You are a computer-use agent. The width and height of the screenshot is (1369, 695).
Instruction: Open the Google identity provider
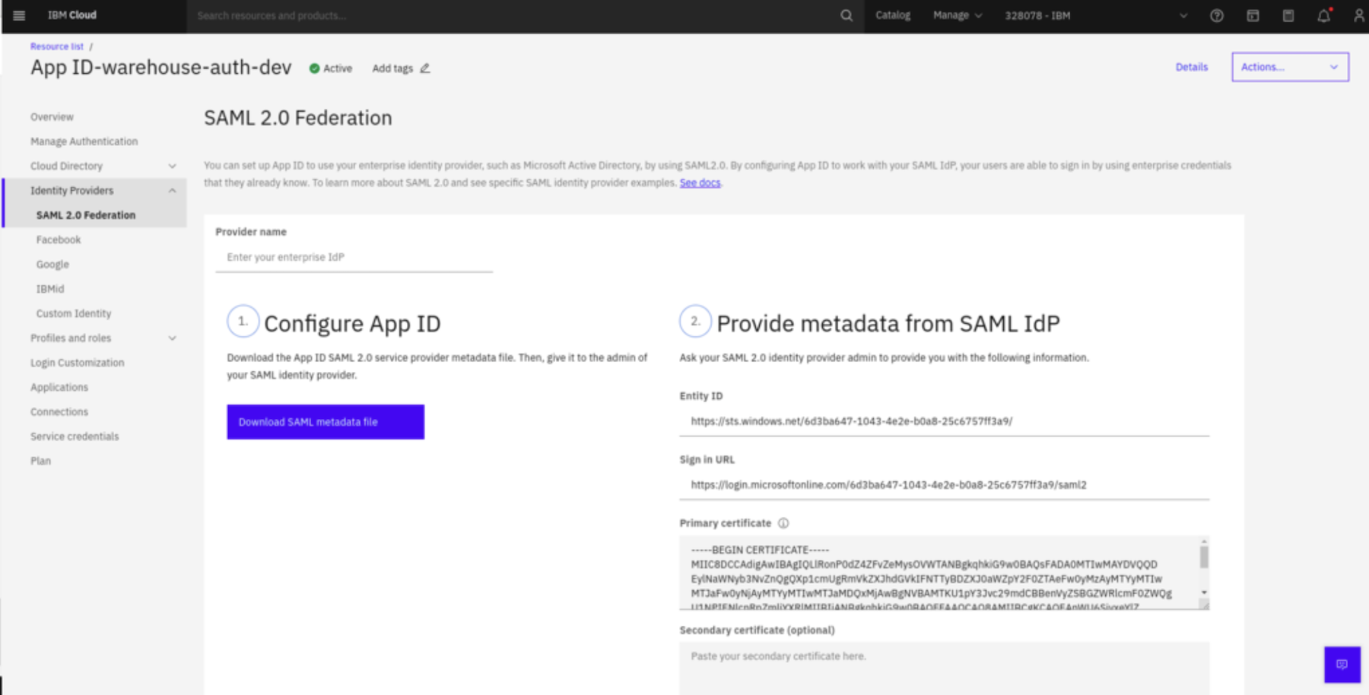point(52,265)
